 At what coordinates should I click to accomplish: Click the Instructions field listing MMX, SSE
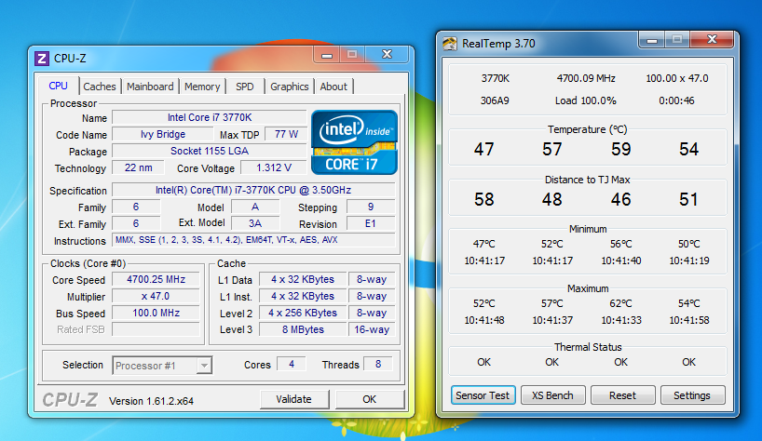pyautogui.click(x=253, y=240)
